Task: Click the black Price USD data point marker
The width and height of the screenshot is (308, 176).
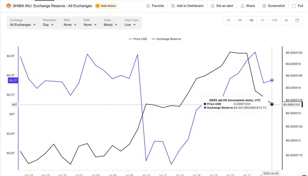Action: (272, 104)
